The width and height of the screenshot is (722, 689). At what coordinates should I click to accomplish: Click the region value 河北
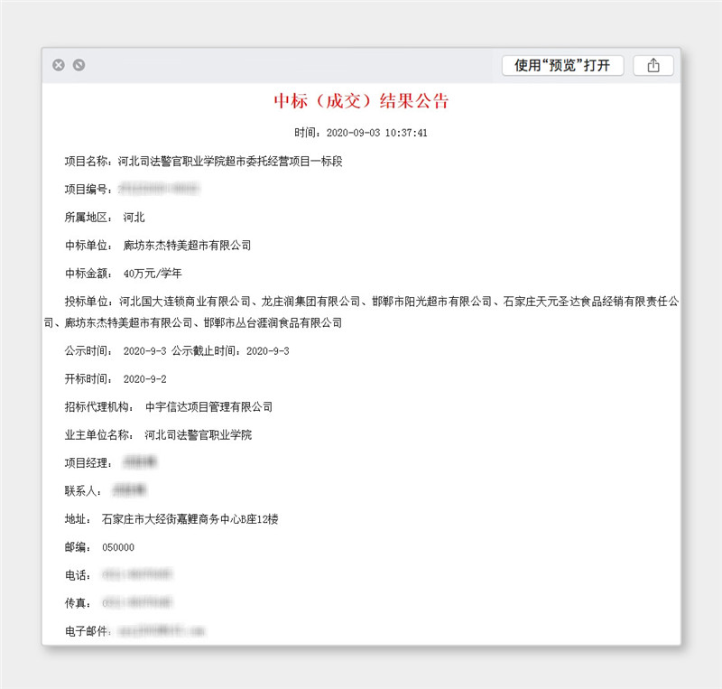(134, 218)
